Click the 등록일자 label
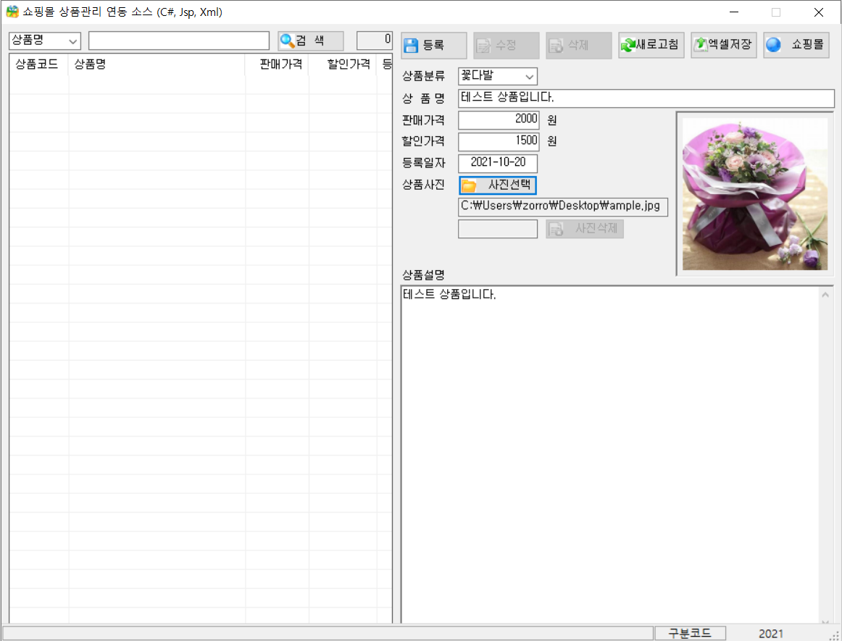The height and width of the screenshot is (641, 842). (x=423, y=163)
